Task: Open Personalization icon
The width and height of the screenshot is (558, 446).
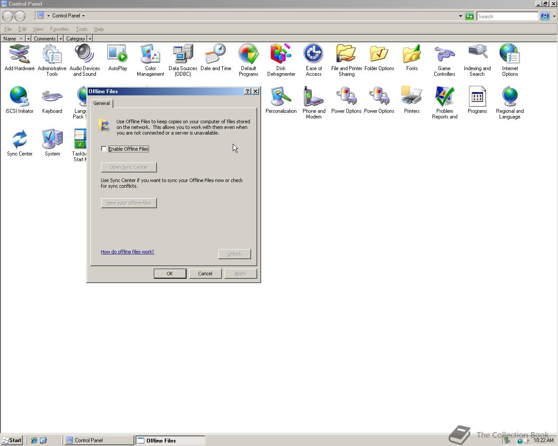Action: (x=281, y=100)
